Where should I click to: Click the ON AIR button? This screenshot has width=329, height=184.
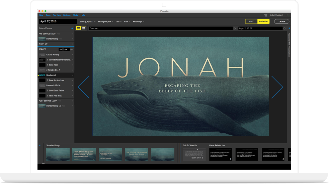282,22
